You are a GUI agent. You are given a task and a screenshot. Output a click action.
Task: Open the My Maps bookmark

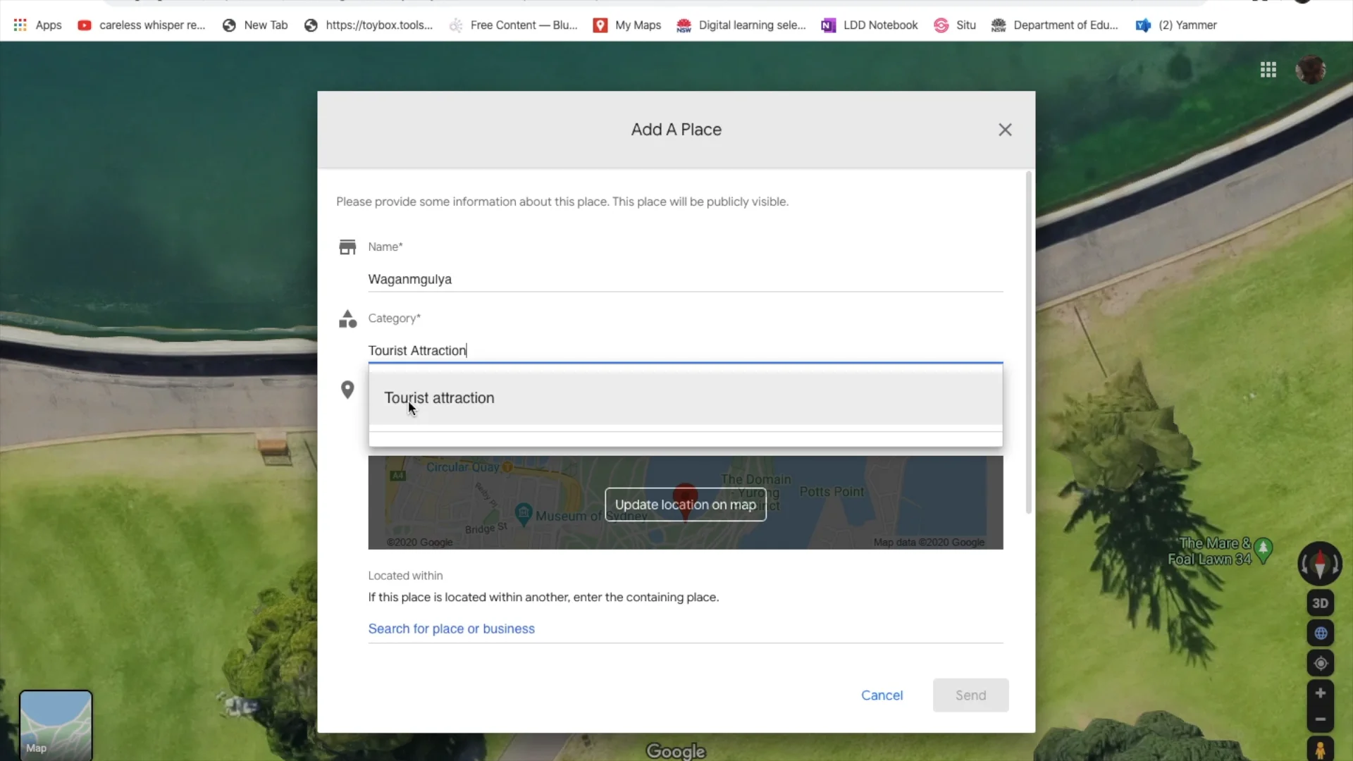(636, 25)
